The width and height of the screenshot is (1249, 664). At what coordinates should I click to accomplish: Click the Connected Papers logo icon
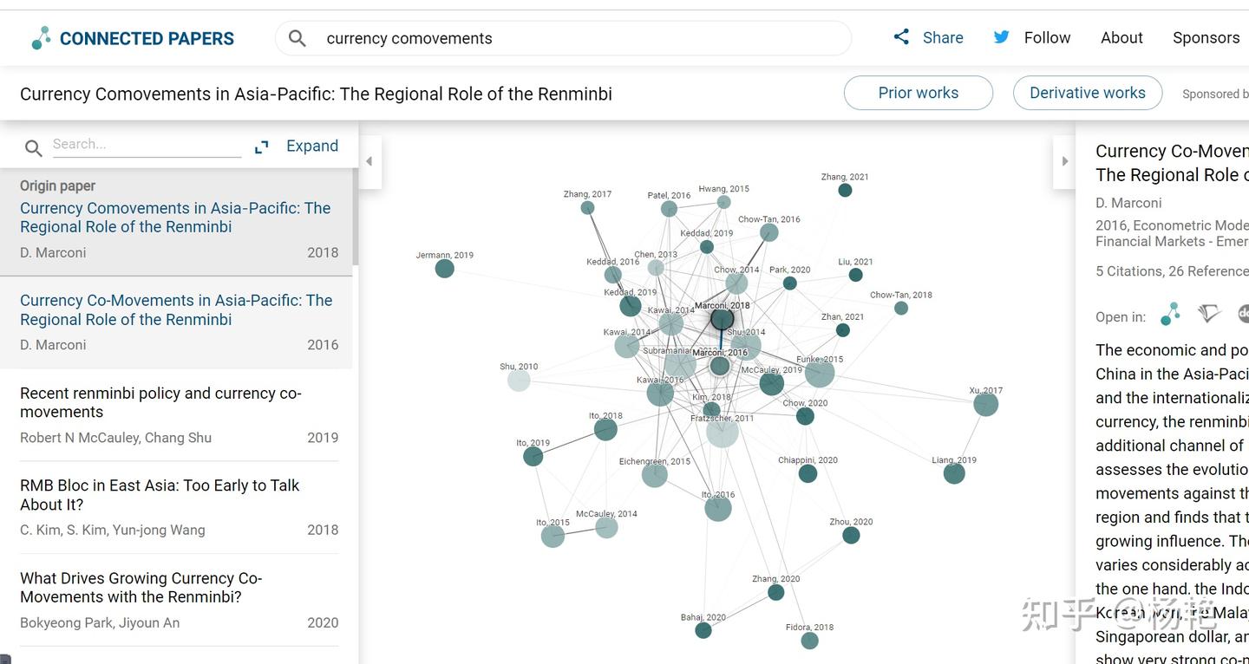point(41,38)
